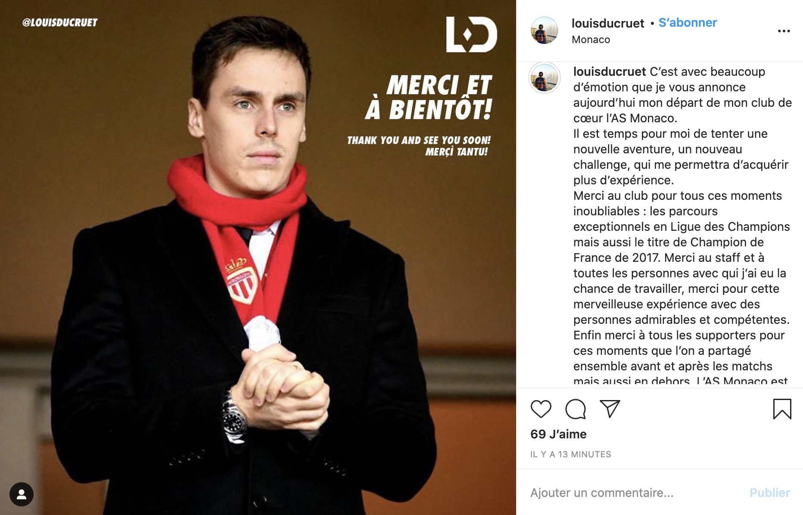Show tagged people on the photo
The image size is (803, 515).
click(x=22, y=494)
